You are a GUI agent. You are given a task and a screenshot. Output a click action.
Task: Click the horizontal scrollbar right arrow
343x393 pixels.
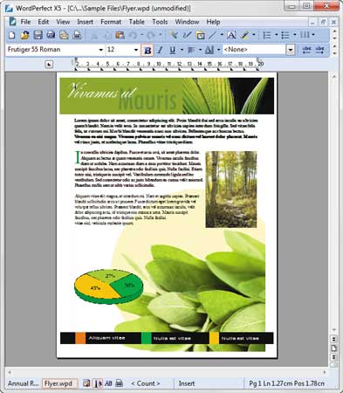pos(325,372)
